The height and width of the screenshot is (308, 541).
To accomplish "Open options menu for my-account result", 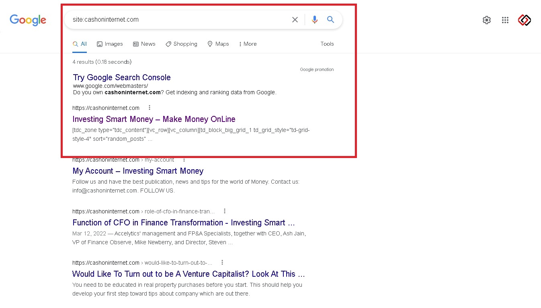I will coord(184,160).
